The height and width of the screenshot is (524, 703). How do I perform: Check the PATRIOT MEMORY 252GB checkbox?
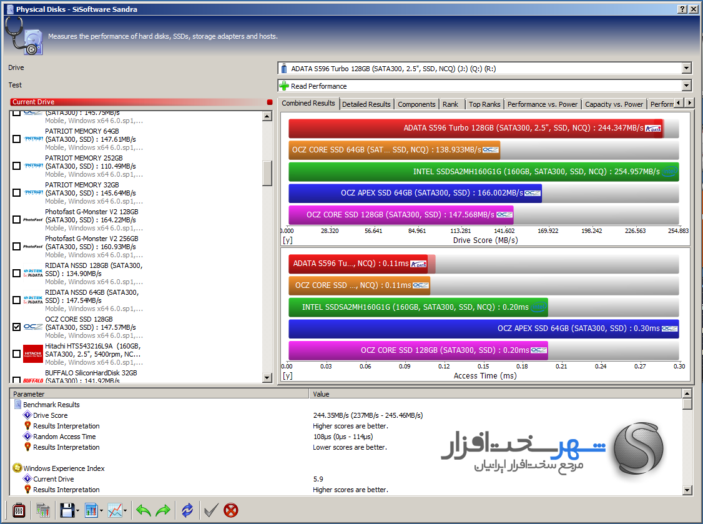point(17,166)
